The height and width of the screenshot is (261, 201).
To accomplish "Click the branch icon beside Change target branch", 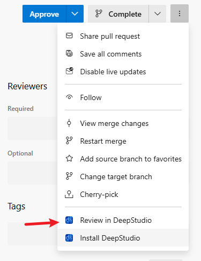I will click(69, 176).
